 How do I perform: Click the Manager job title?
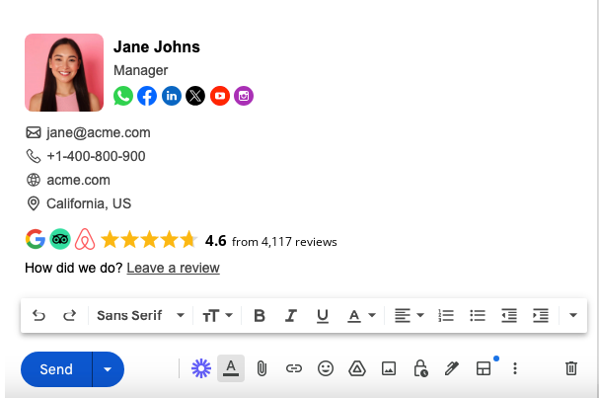click(x=140, y=70)
